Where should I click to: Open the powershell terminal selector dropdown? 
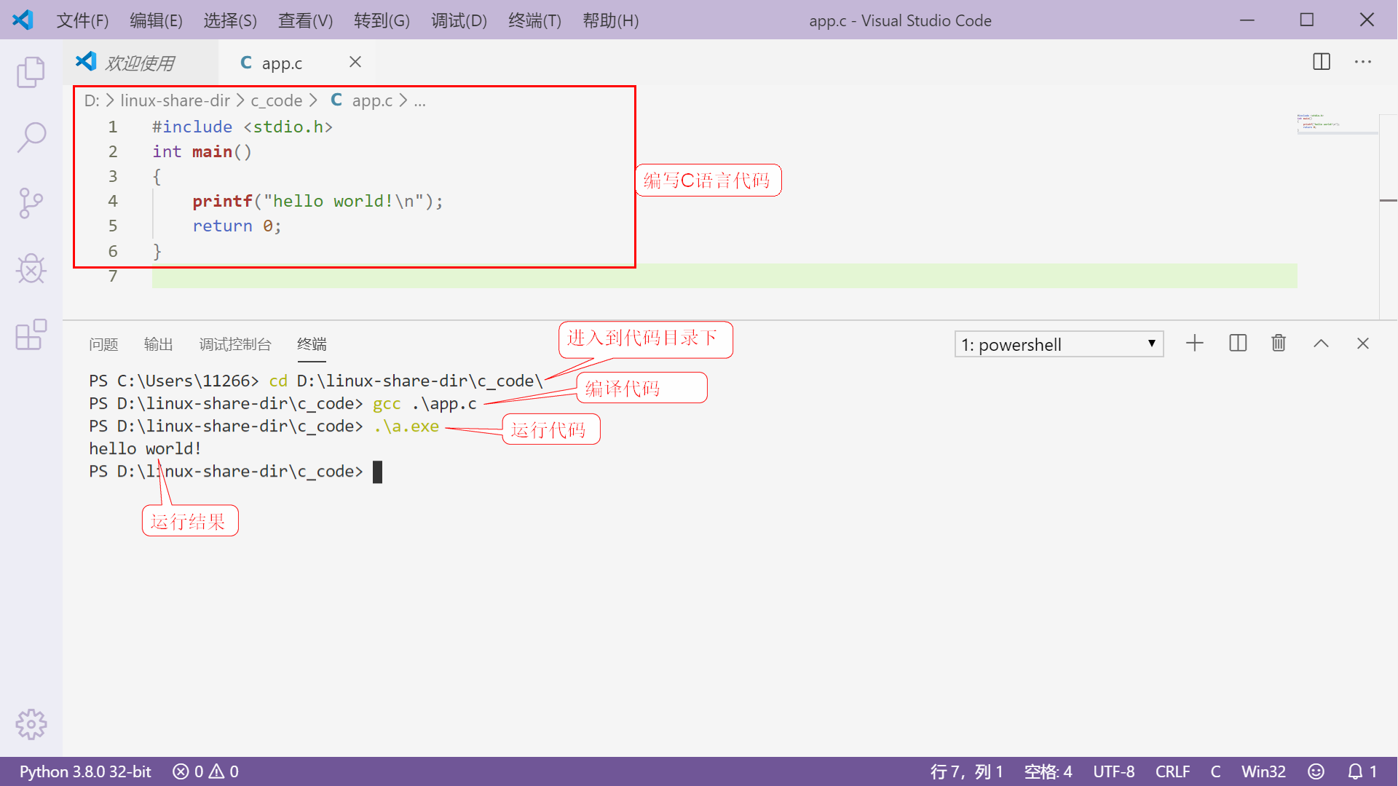[1059, 344]
